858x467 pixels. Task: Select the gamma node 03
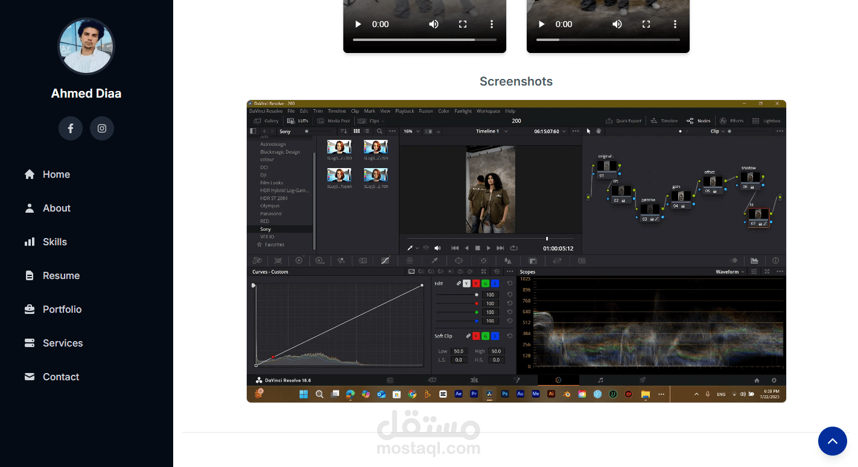(650, 213)
